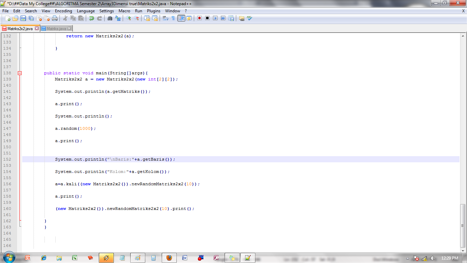
Task: Switch to the Matriks.java tab
Action: point(56,28)
